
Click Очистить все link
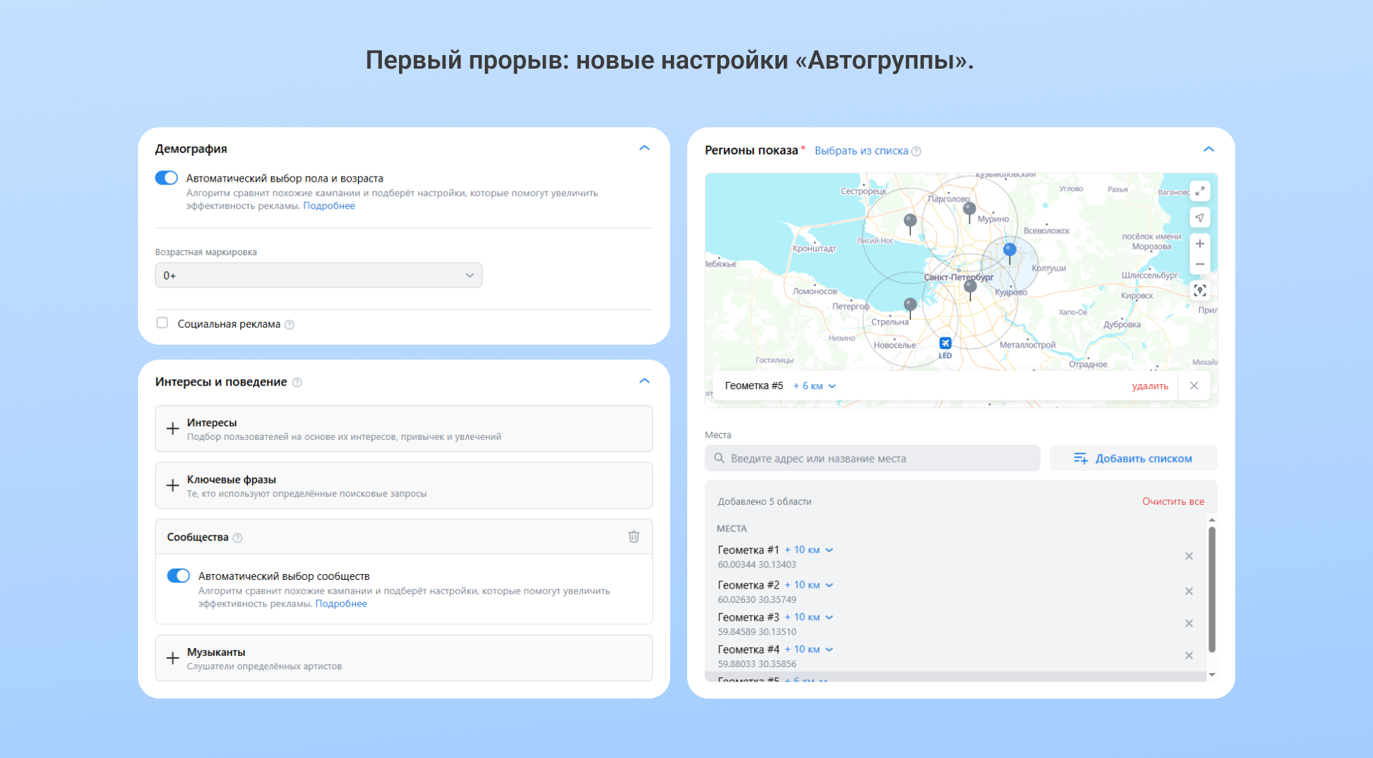(1173, 501)
